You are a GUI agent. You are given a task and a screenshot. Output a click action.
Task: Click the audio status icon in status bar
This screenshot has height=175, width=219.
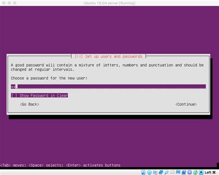click(x=155, y=172)
